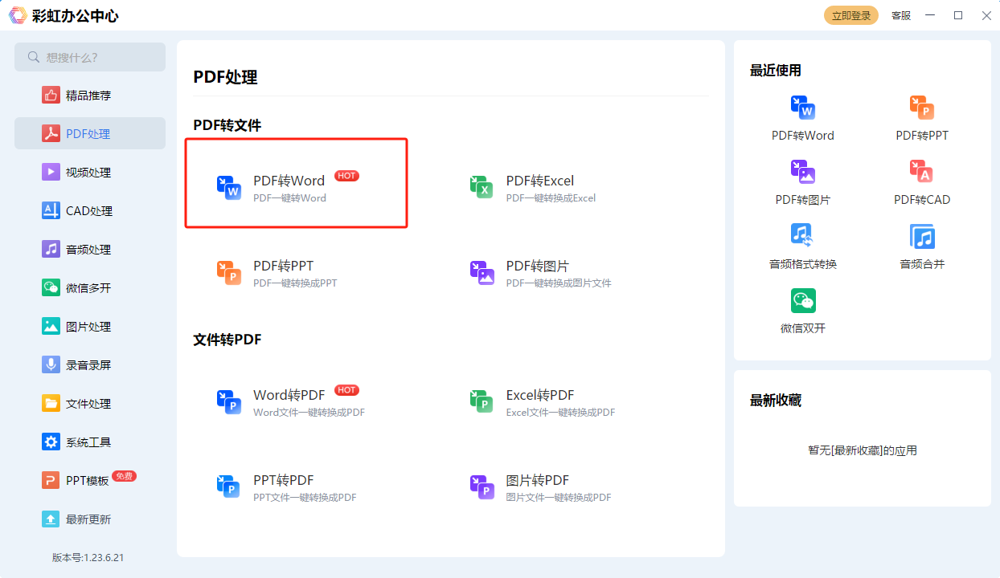Close the 彩虹办公中心 window
Image resolution: width=1000 pixels, height=578 pixels.
[x=986, y=15]
